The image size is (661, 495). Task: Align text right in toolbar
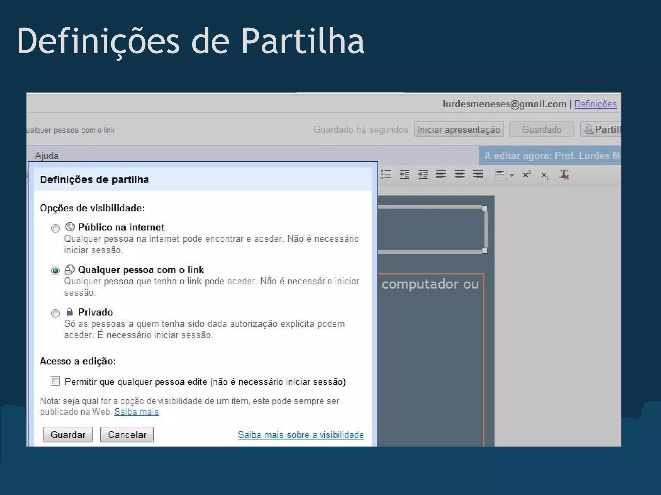click(478, 174)
